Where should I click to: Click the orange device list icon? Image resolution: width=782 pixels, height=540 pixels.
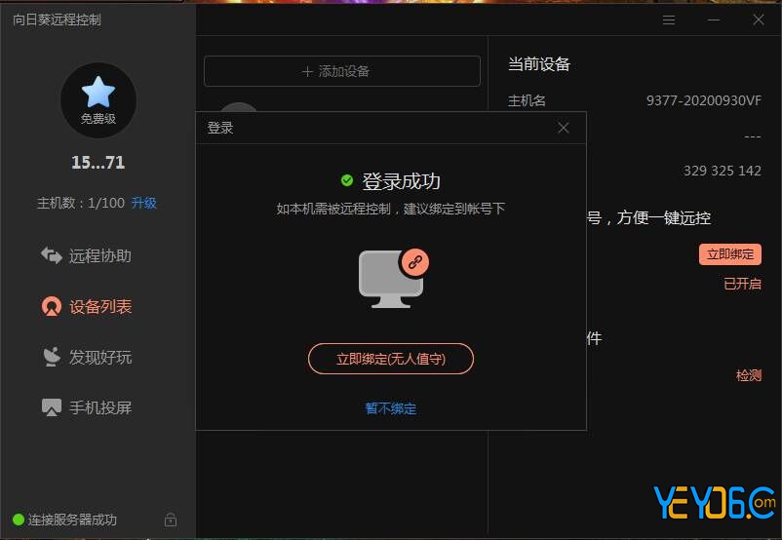pyautogui.click(x=52, y=306)
